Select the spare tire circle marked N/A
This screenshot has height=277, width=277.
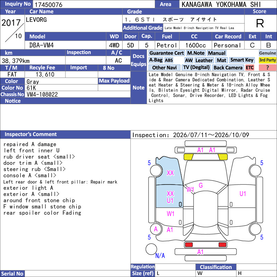pyautogui.click(x=151, y=249)
